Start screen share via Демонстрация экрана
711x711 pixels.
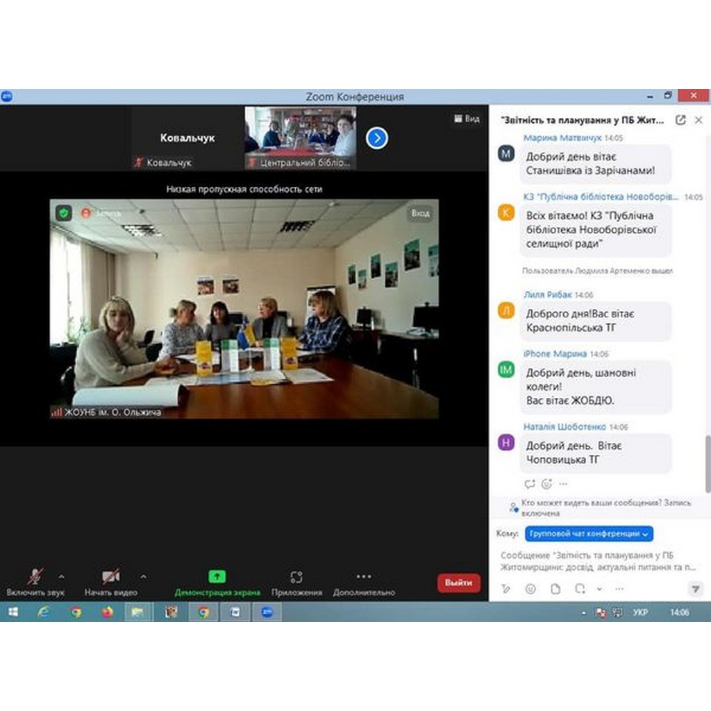pyautogui.click(x=217, y=581)
